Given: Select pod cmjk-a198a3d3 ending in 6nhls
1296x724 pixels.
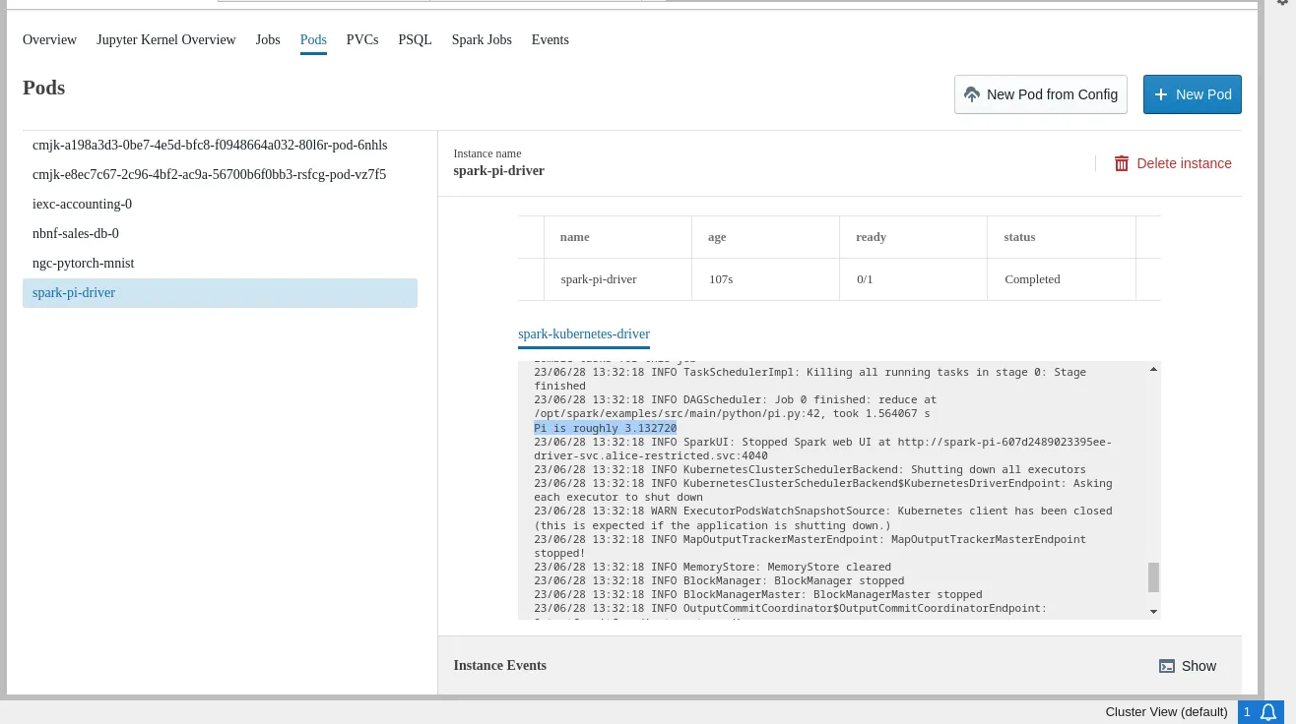Looking at the screenshot, I should (220, 146).
